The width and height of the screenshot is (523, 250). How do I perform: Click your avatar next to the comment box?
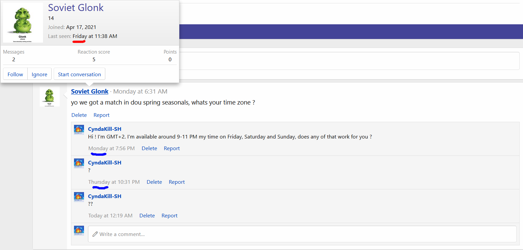(79, 231)
